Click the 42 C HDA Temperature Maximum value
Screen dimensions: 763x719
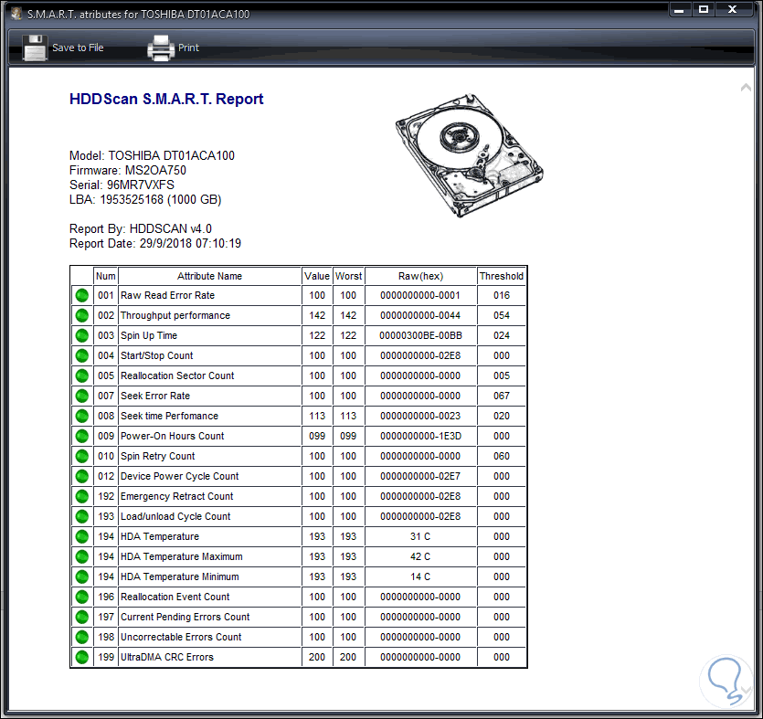pos(420,556)
